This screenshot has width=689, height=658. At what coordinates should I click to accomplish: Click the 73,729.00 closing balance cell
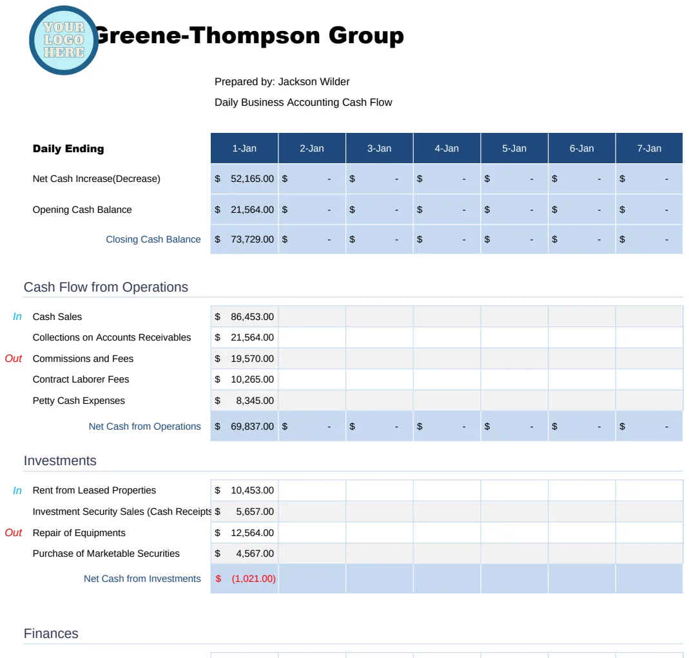click(244, 239)
